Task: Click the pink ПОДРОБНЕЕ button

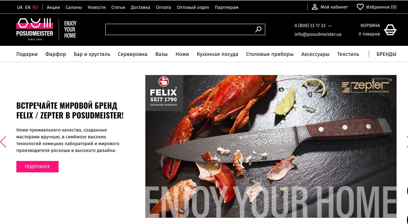Action: click(37, 167)
